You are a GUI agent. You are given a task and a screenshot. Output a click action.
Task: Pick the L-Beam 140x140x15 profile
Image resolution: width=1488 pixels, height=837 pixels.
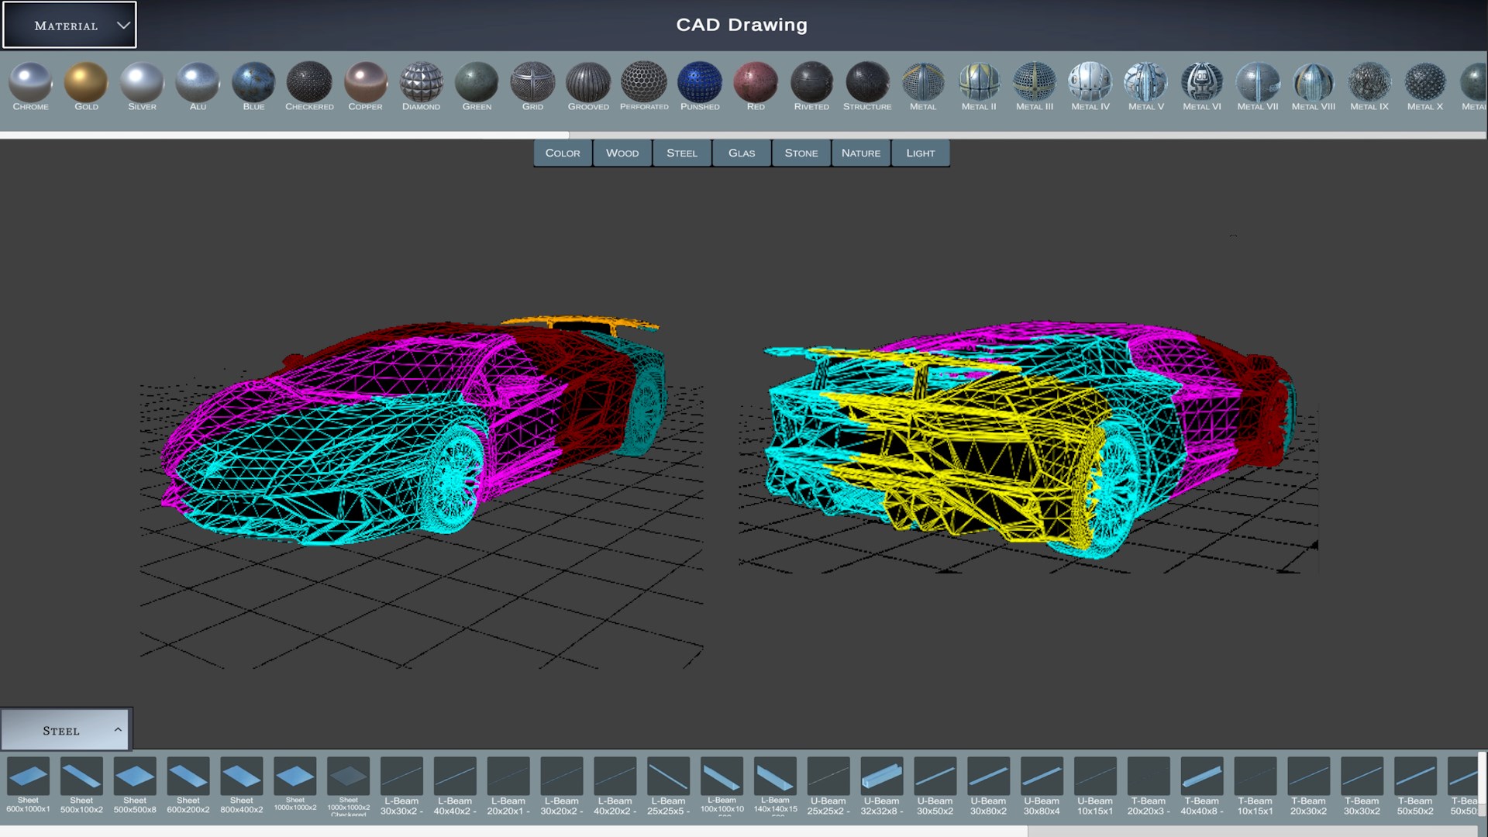(x=775, y=777)
